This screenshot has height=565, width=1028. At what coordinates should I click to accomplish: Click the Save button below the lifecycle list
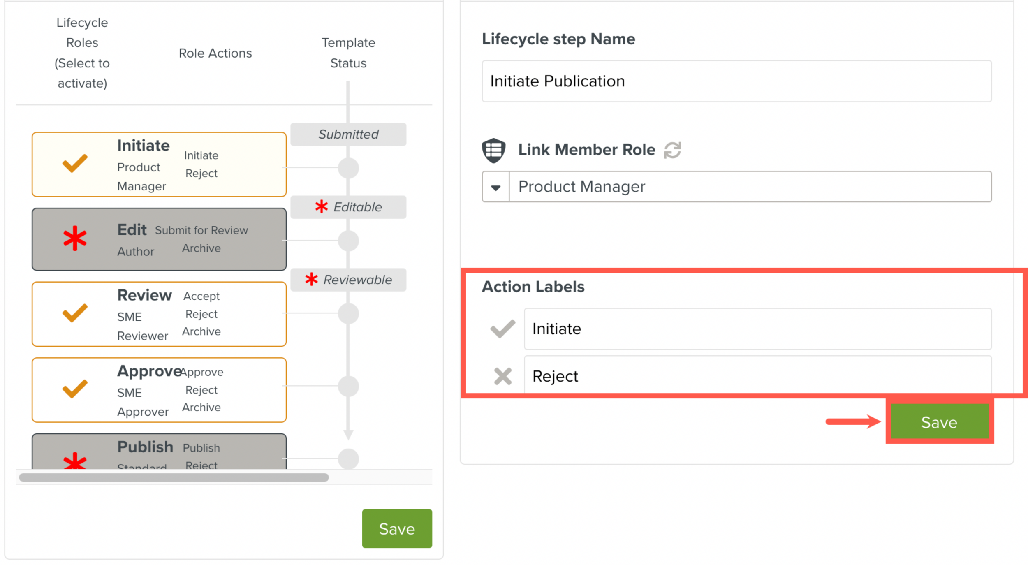point(396,528)
